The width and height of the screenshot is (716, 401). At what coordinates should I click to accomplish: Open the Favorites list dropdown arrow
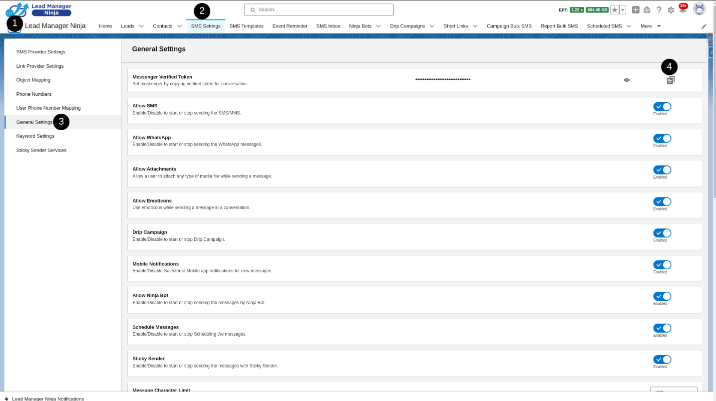pos(623,9)
